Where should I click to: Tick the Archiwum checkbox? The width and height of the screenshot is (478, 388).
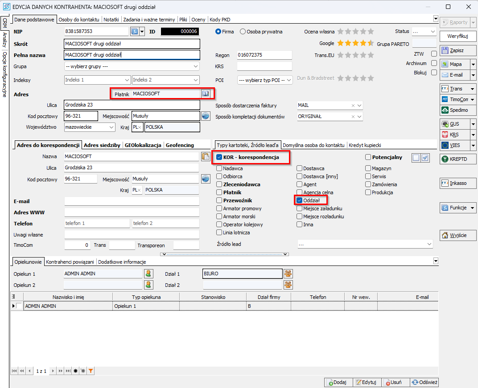pos(434,63)
